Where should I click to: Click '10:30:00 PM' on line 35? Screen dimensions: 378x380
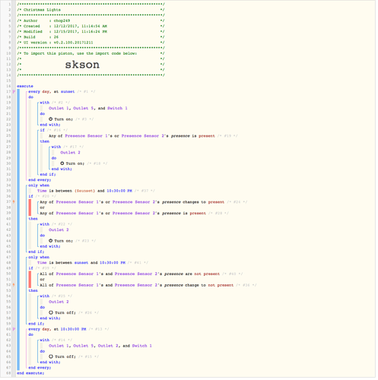(x=119, y=191)
